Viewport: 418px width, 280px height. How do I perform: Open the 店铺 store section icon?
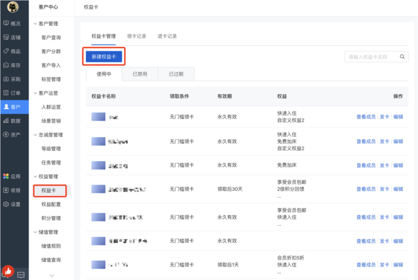pyautogui.click(x=6, y=37)
